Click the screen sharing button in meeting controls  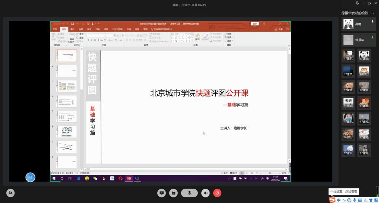[161, 193]
